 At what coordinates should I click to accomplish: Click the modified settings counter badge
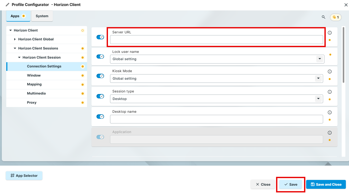335,17
